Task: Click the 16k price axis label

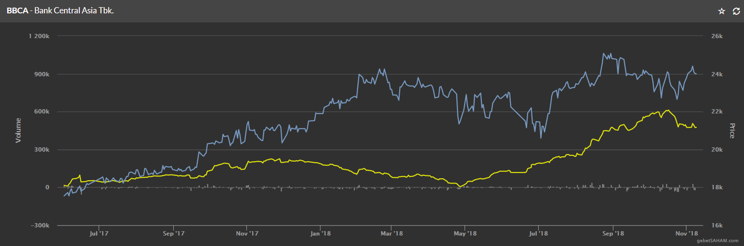Action: tap(718, 225)
